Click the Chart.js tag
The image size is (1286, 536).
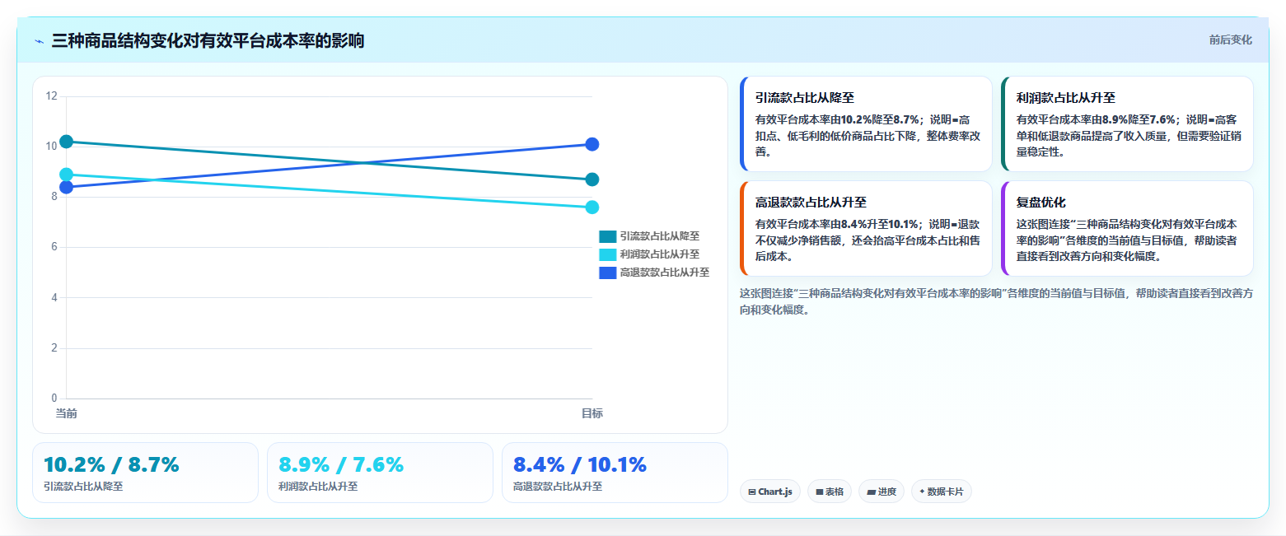tap(769, 492)
